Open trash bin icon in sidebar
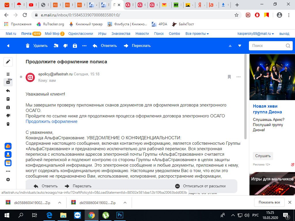 tap(8, 124)
